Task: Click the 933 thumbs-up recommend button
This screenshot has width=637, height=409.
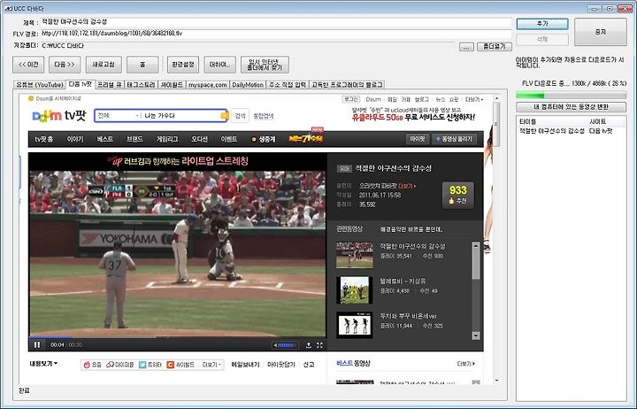Action: [458, 195]
